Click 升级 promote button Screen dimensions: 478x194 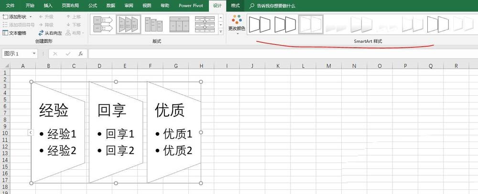46,17
